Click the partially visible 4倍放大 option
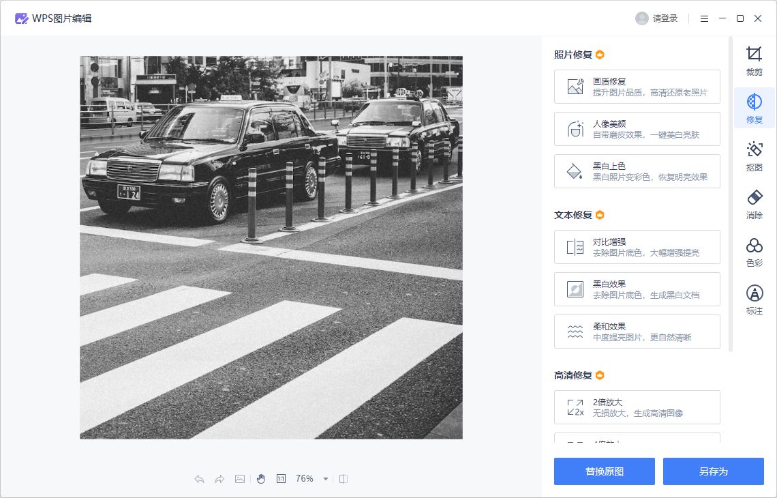Image resolution: width=777 pixels, height=498 pixels. (x=637, y=437)
